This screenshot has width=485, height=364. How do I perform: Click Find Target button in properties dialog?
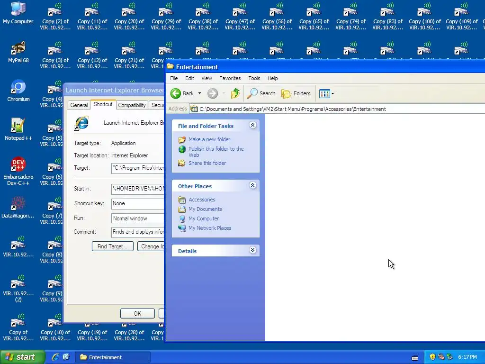click(113, 246)
